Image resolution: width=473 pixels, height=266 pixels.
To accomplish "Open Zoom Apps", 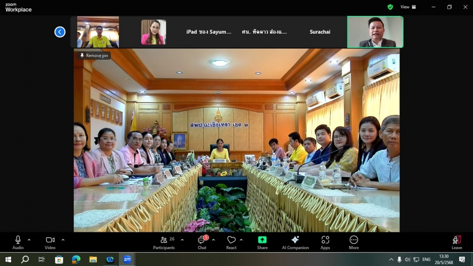I will pos(325,243).
